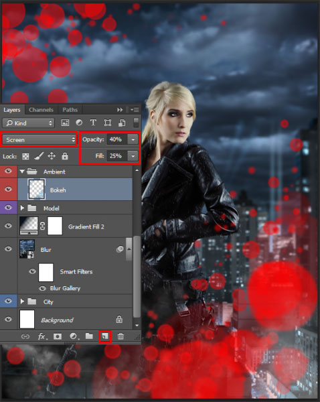Lock position move icon
This screenshot has height=402, width=320.
click(x=52, y=156)
